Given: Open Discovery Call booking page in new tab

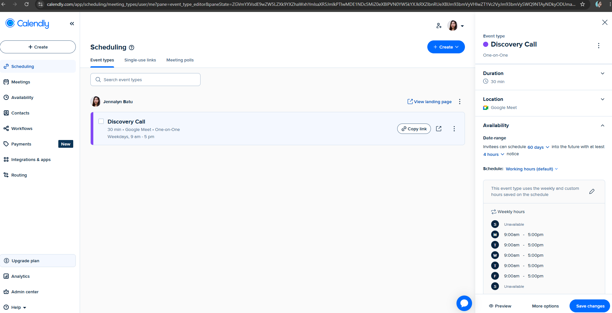Looking at the screenshot, I should point(439,129).
